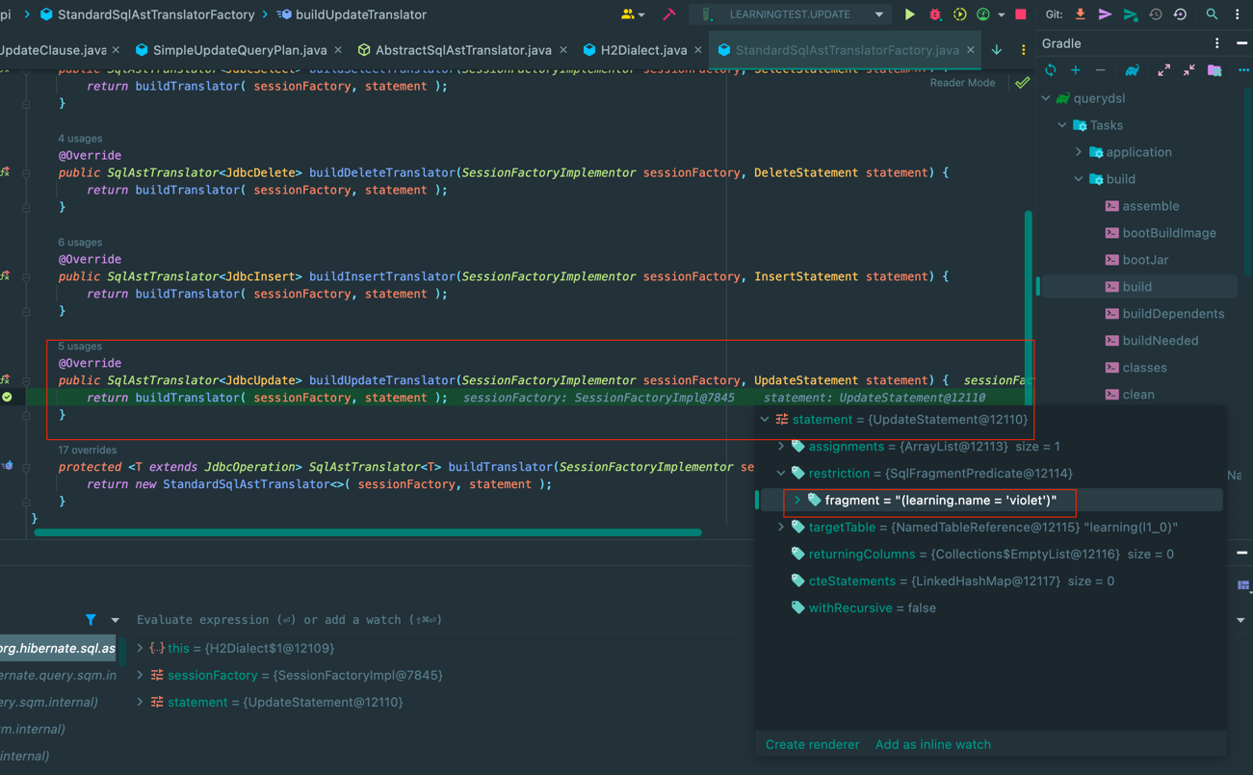Open the filter dropdown arrow in debugger
This screenshot has height=775, width=1253.
[x=115, y=620]
